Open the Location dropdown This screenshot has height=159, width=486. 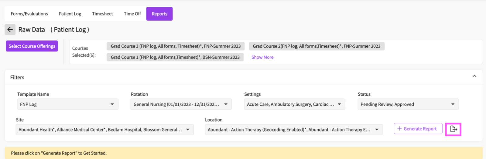[x=294, y=130]
